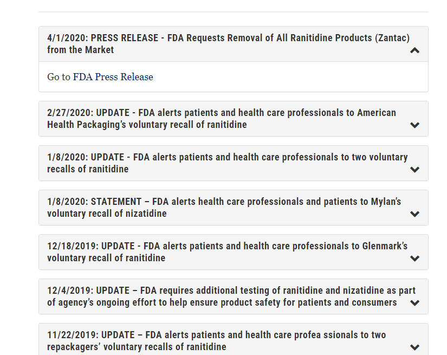Image resolution: width=447 pixels, height=355 pixels.
Task: Click chevron for 11/22/2019 repackagers' recalls update
Action: coord(415,347)
